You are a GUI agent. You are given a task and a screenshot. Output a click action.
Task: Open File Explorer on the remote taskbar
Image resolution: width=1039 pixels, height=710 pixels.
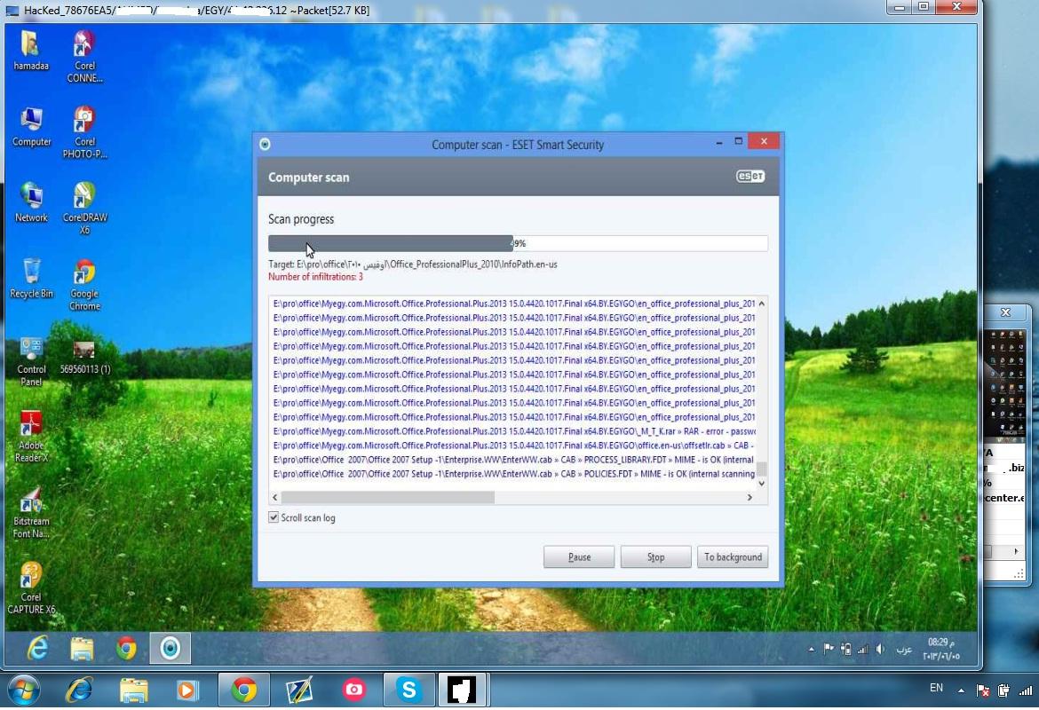tap(83, 649)
